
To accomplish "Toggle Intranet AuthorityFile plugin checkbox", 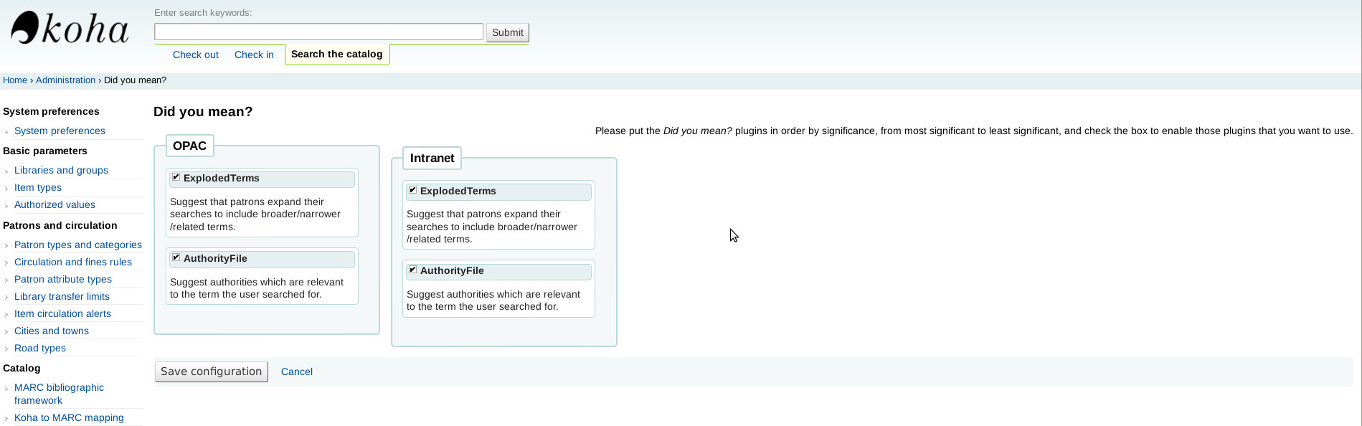I will point(412,270).
